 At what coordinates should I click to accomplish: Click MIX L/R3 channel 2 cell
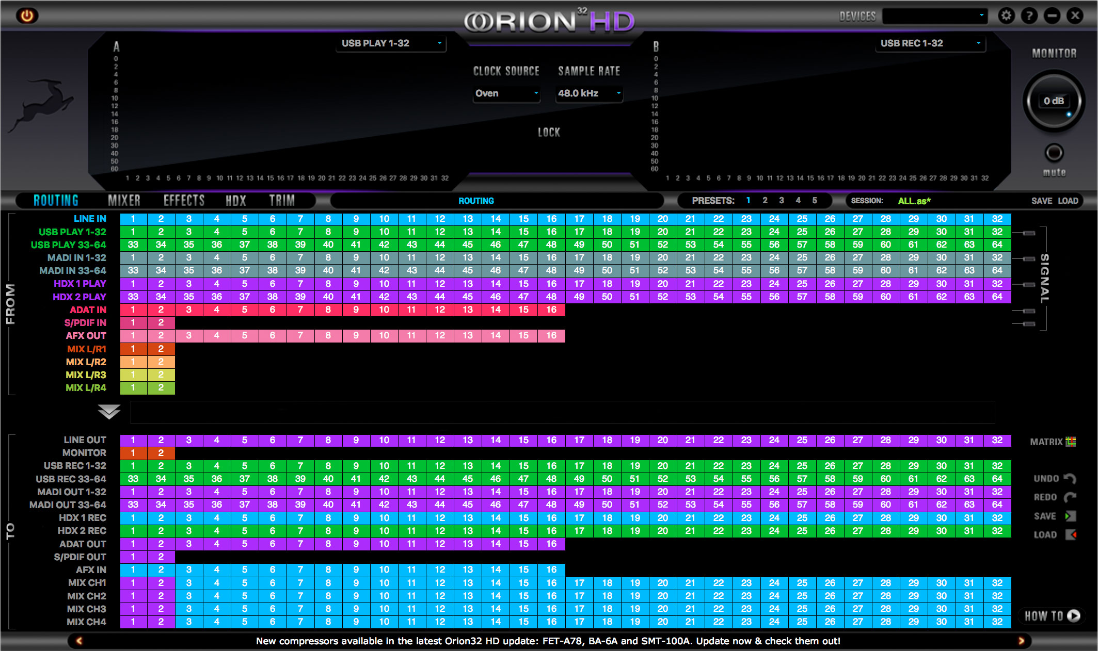[x=161, y=375]
